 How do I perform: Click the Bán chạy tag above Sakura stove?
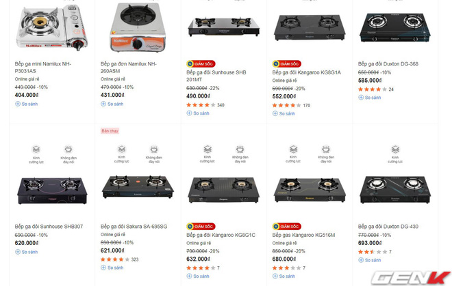click(110, 131)
